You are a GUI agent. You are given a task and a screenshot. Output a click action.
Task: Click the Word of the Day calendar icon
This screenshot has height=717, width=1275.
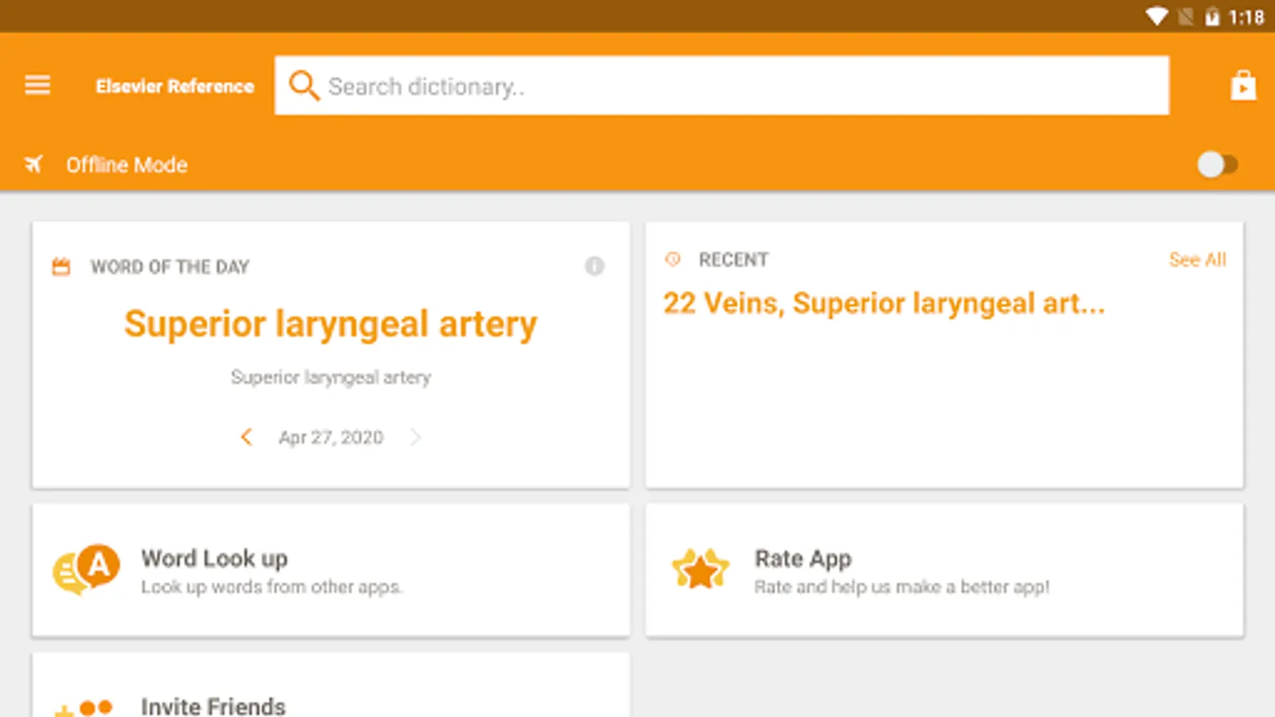click(61, 267)
